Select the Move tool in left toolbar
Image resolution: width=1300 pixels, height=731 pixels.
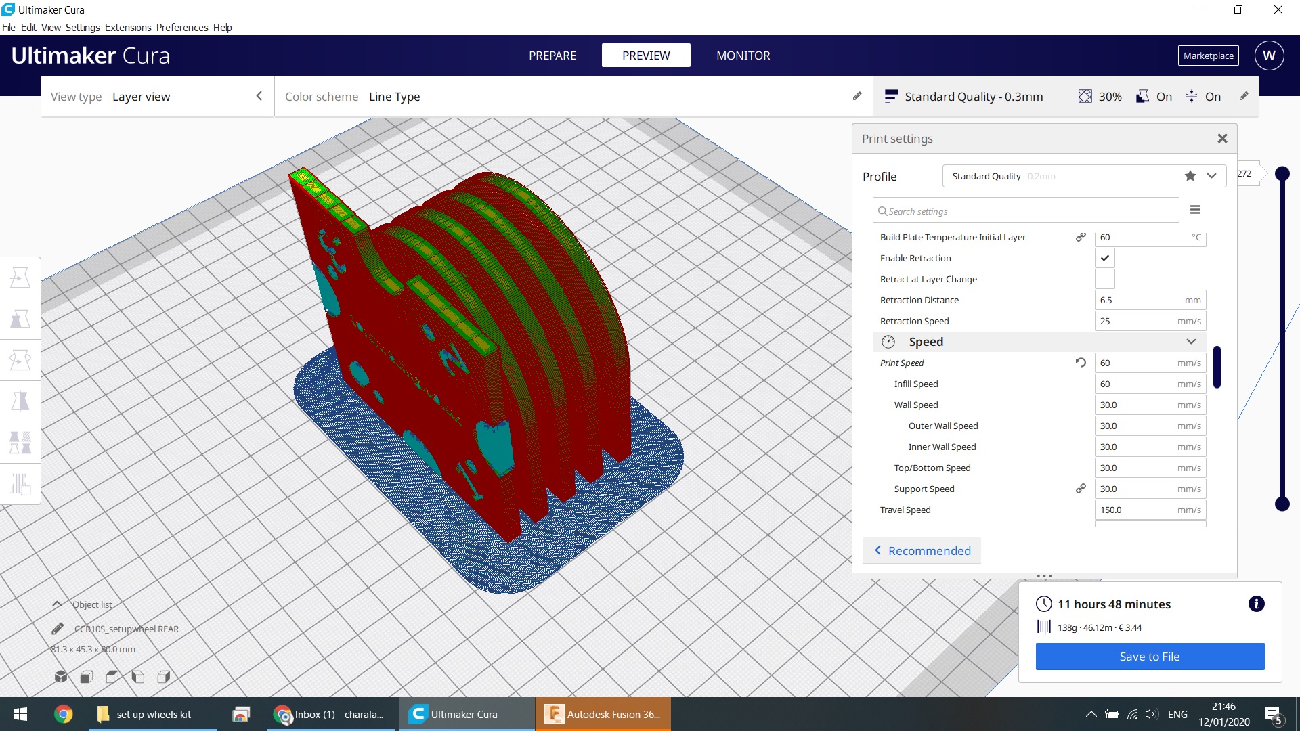pyautogui.click(x=20, y=278)
